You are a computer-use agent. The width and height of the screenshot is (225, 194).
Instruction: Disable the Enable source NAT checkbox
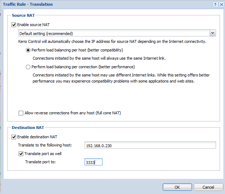[14, 25]
